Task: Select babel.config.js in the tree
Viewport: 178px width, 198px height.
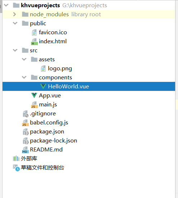Action: [x=49, y=123]
